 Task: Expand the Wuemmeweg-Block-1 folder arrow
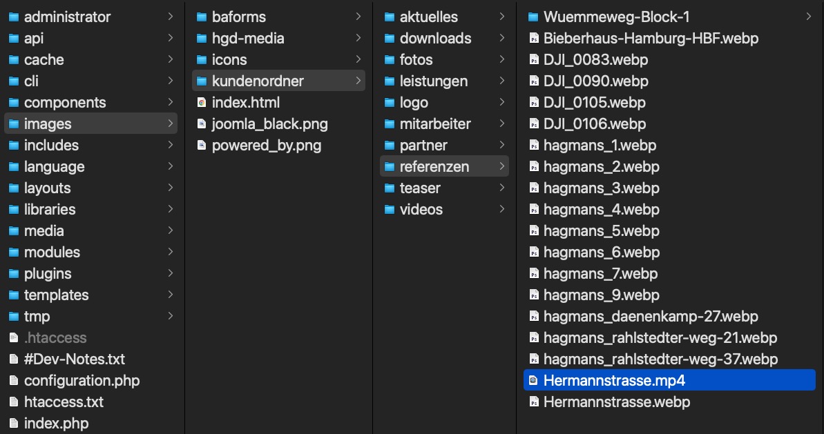click(x=808, y=17)
